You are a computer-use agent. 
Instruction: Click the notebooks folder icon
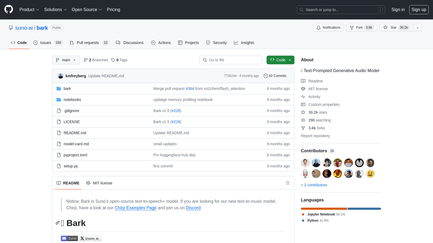[x=59, y=100]
